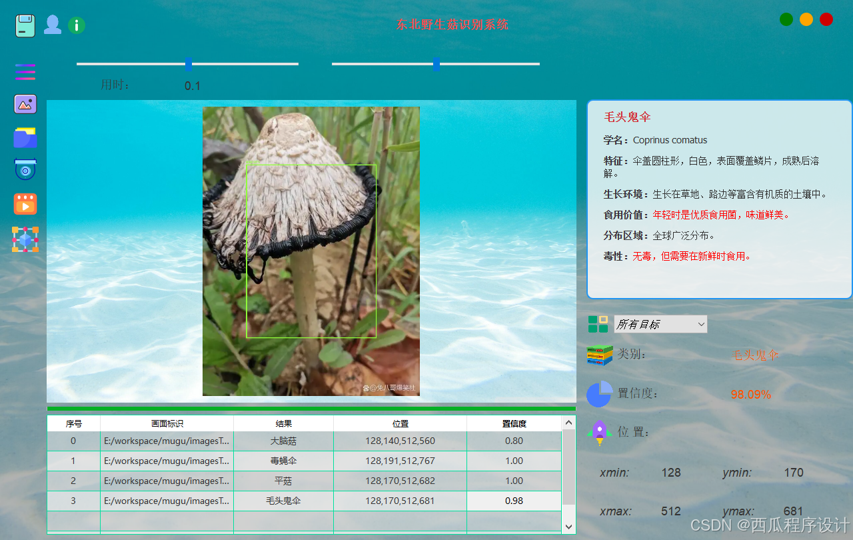This screenshot has height=540, width=853.
Task: Start the camera detection icon
Action: (x=25, y=169)
